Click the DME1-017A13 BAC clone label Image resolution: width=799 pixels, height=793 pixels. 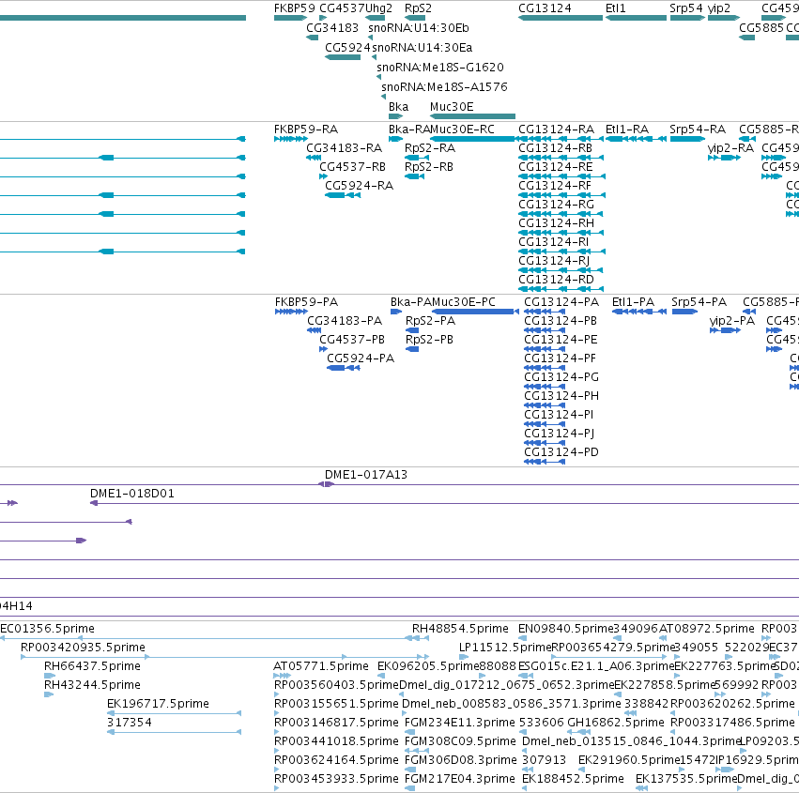pyautogui.click(x=366, y=475)
